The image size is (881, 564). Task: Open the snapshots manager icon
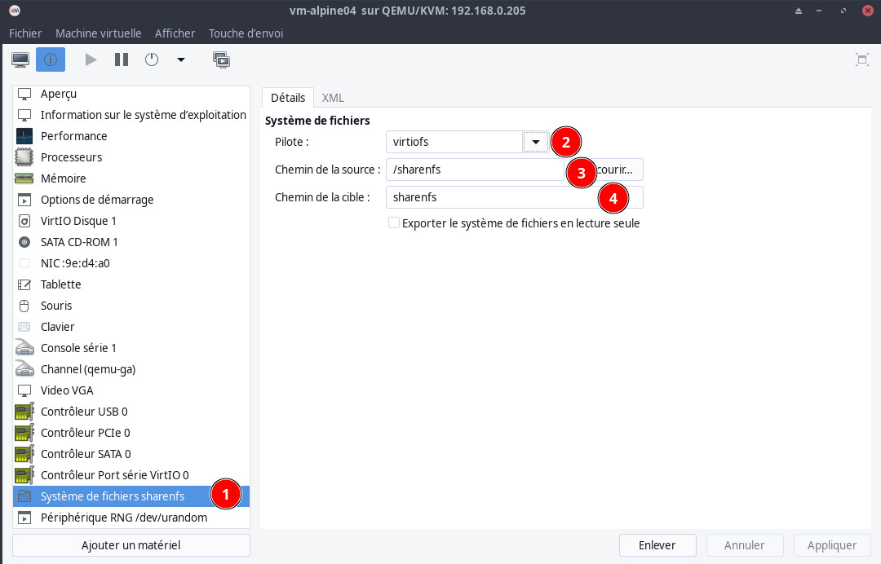221,59
